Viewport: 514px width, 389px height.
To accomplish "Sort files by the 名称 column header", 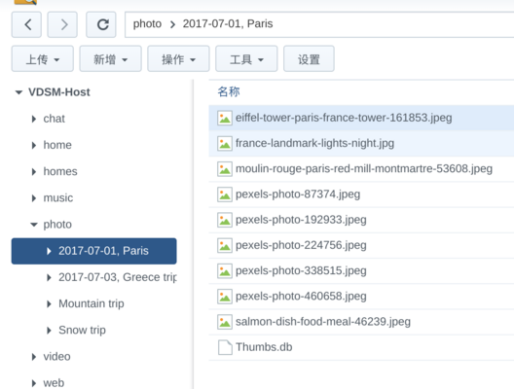I will point(229,91).
